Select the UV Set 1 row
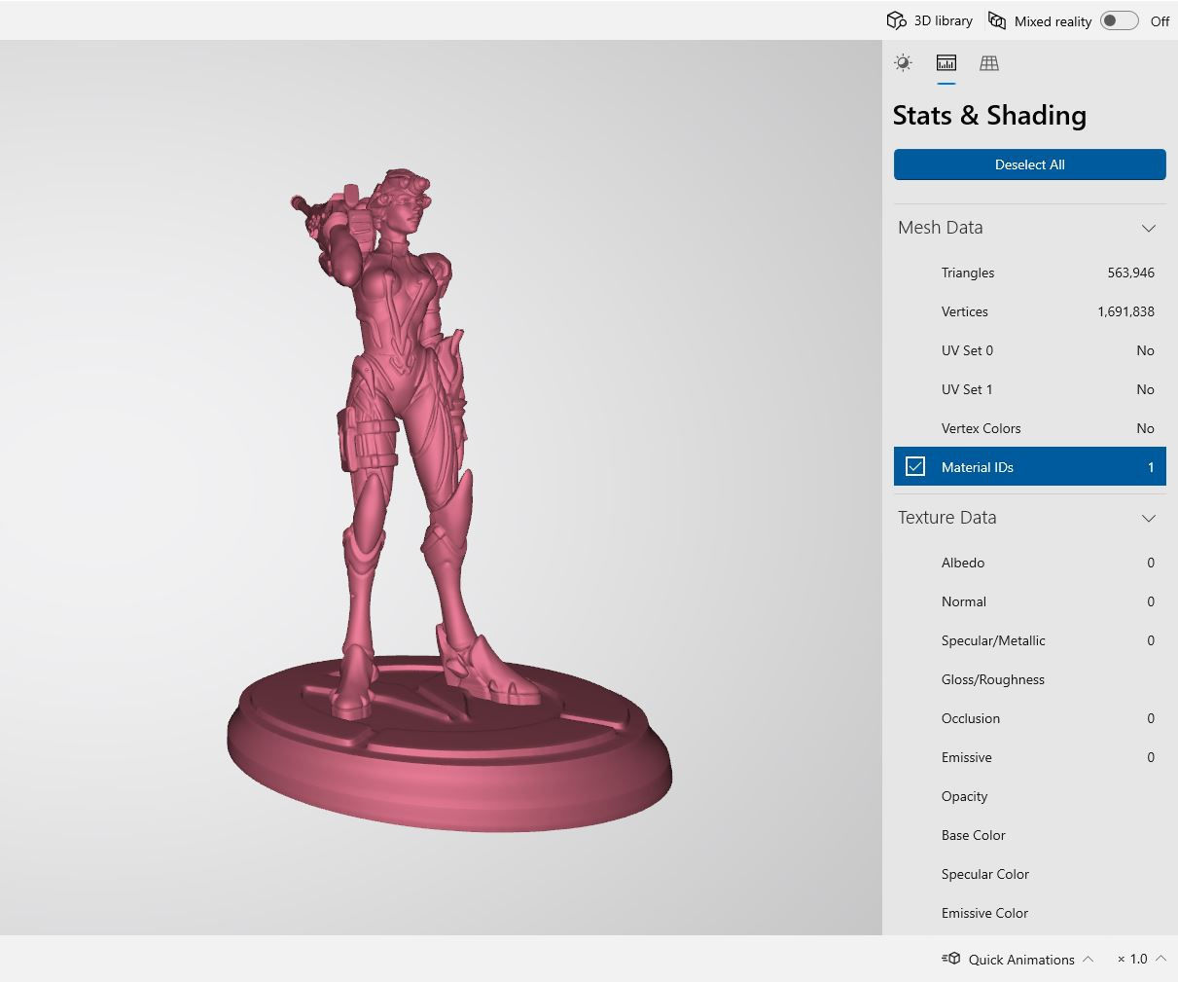This screenshot has width=1178, height=982. (1029, 389)
